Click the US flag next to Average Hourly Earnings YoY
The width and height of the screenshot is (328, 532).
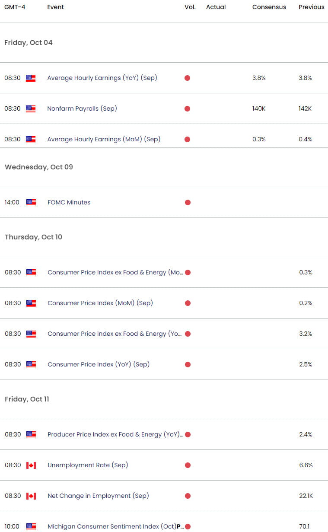(x=31, y=78)
